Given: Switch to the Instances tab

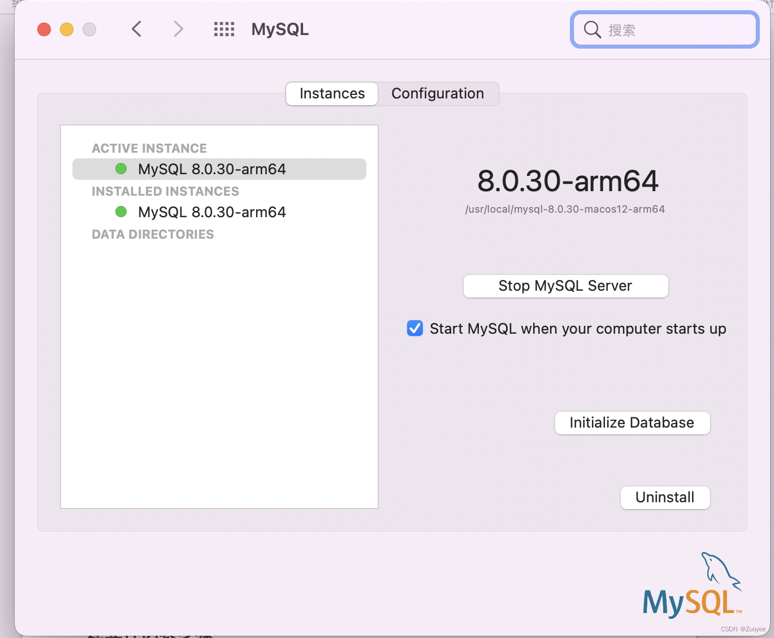Looking at the screenshot, I should tap(332, 93).
